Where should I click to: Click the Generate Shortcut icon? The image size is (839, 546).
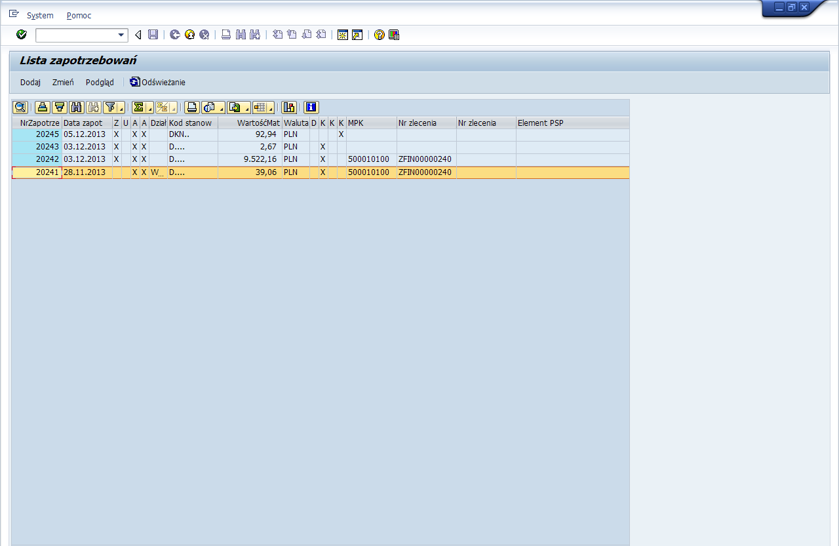pyautogui.click(x=357, y=35)
